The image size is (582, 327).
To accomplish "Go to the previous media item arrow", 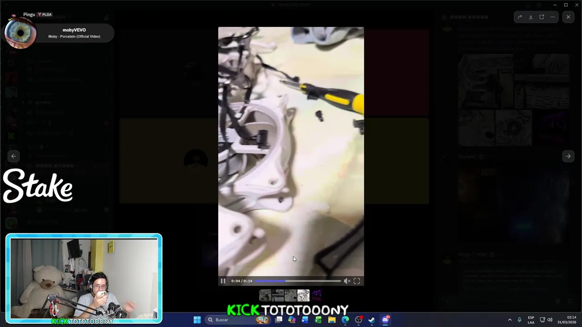I will (x=14, y=156).
